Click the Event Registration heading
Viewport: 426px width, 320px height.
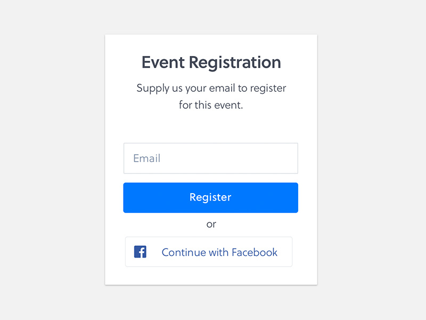[211, 62]
